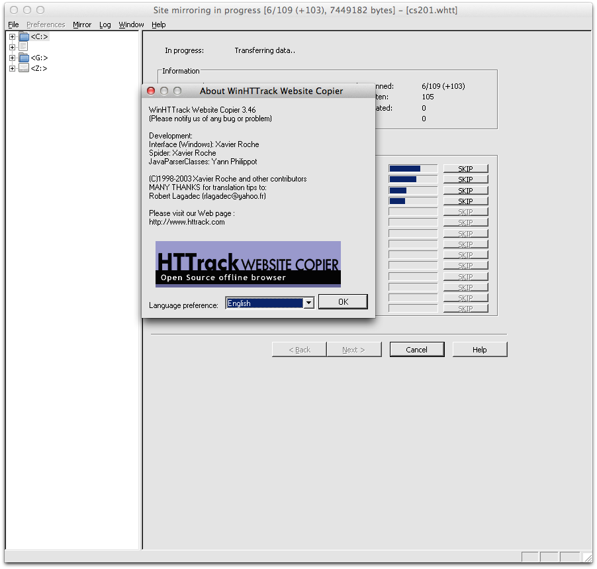Skip the third transfer in progress
The image size is (597, 569).
pyautogui.click(x=466, y=191)
